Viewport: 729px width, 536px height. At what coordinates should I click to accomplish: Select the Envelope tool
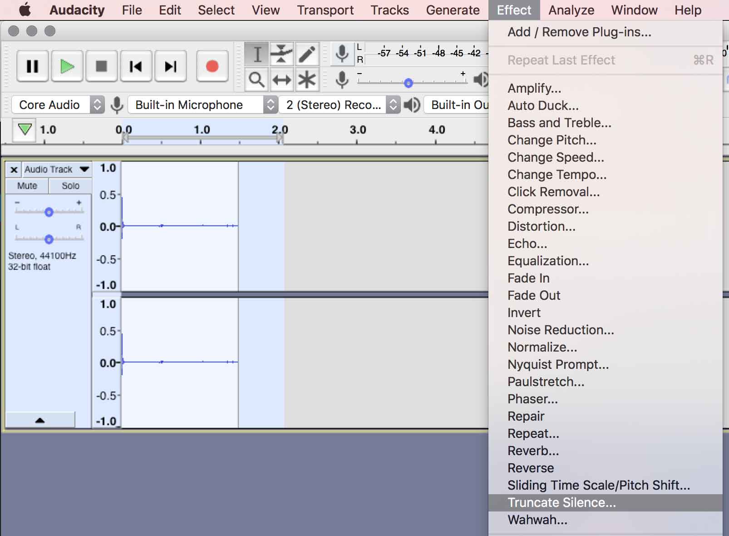282,54
